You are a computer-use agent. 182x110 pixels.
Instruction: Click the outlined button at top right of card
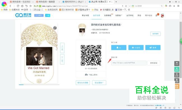pos(155,34)
